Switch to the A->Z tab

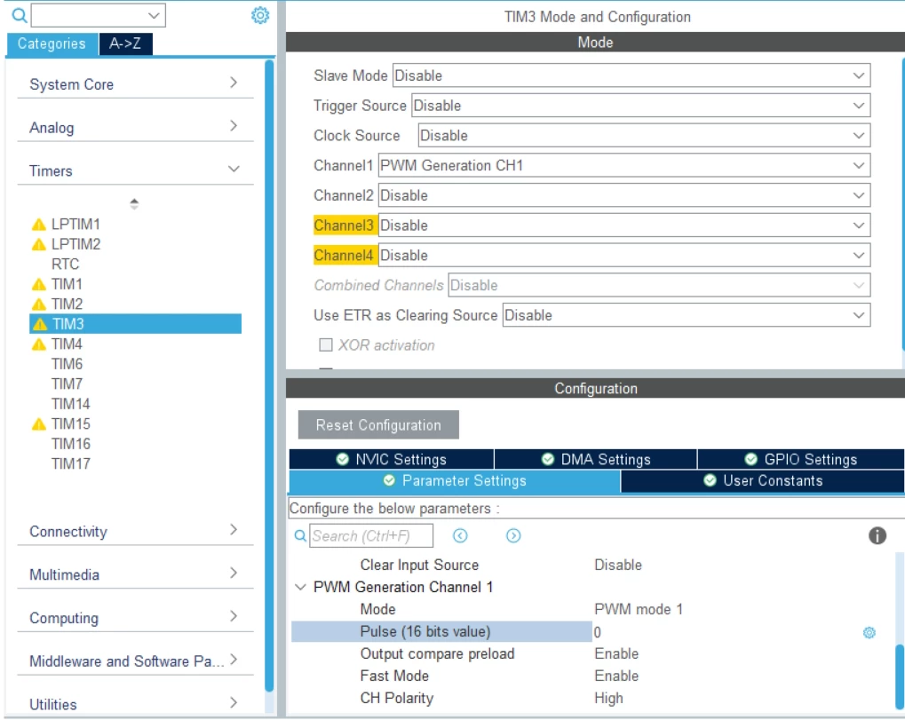[125, 44]
